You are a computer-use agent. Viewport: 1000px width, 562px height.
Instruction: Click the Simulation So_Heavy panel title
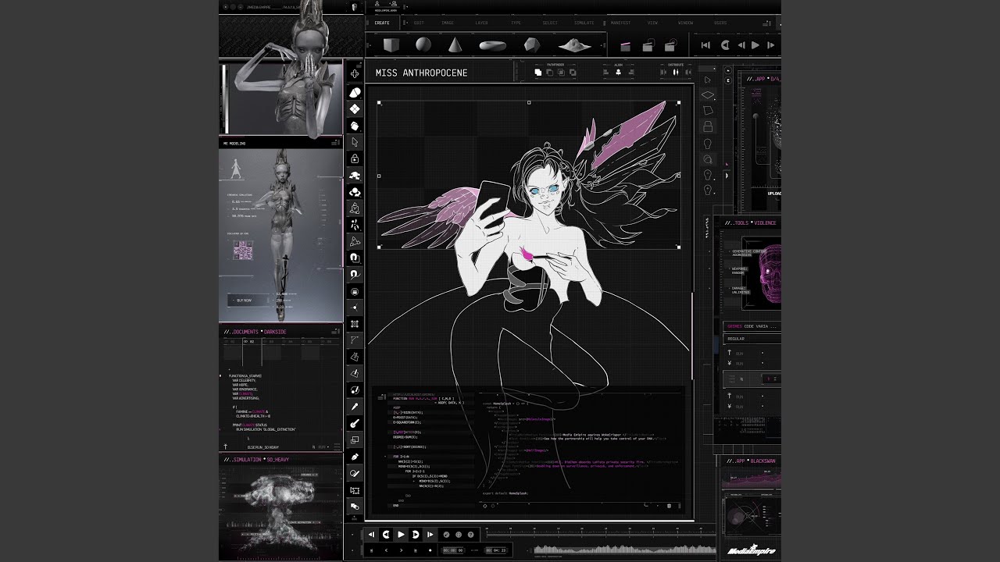tap(256, 460)
